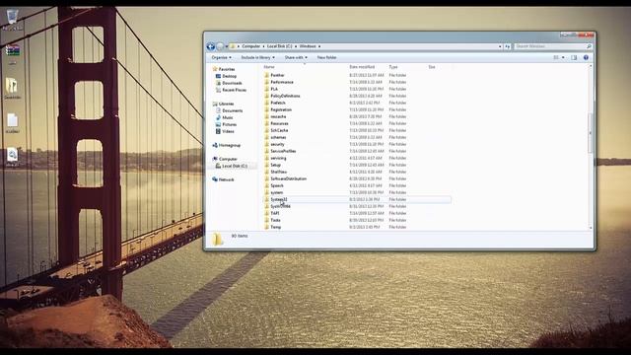Open Recent Places under Favorites
The height and width of the screenshot is (355, 631).
[235, 90]
